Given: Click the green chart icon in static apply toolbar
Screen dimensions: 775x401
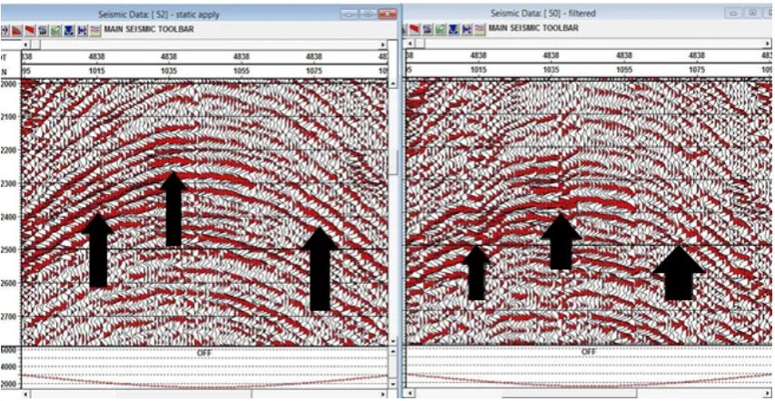Looking at the screenshot, I should (x=55, y=30).
